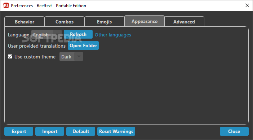This screenshot has width=253, height=140.
Task: Click the Beeftext Bt icon in title bar
Action: (x=6, y=6)
